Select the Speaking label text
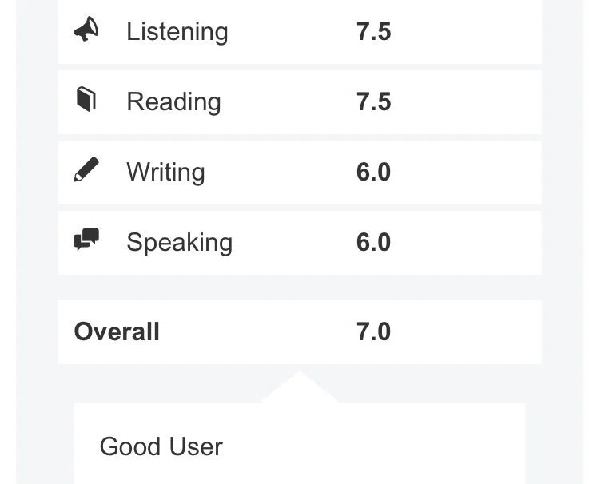This screenshot has width=589, height=484. click(180, 243)
